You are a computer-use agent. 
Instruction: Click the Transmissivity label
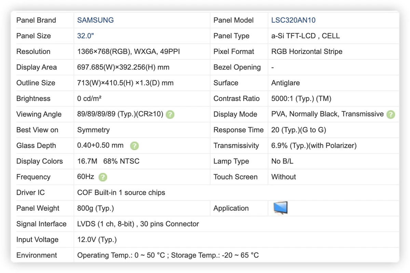236,146
